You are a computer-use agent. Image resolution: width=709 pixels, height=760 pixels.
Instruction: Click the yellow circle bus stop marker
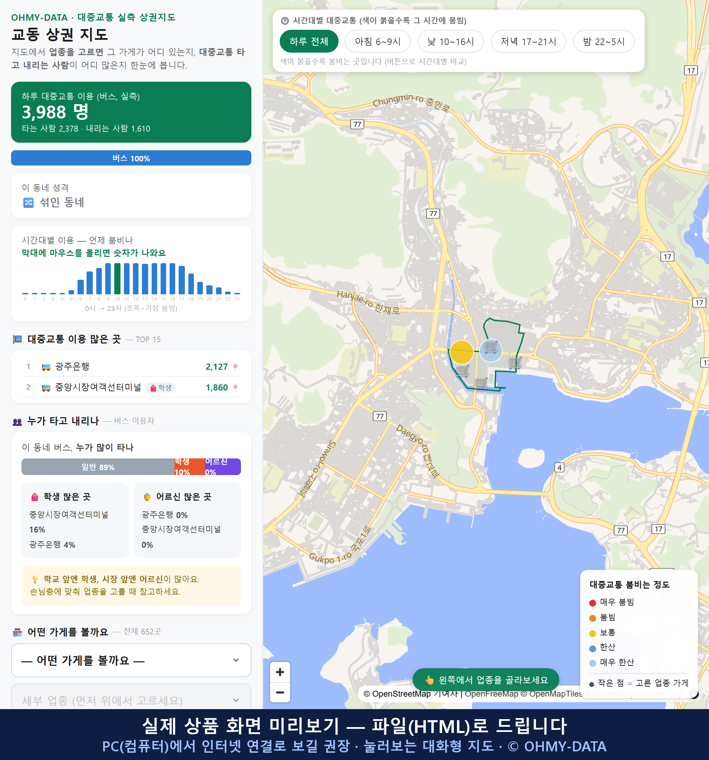(x=461, y=352)
